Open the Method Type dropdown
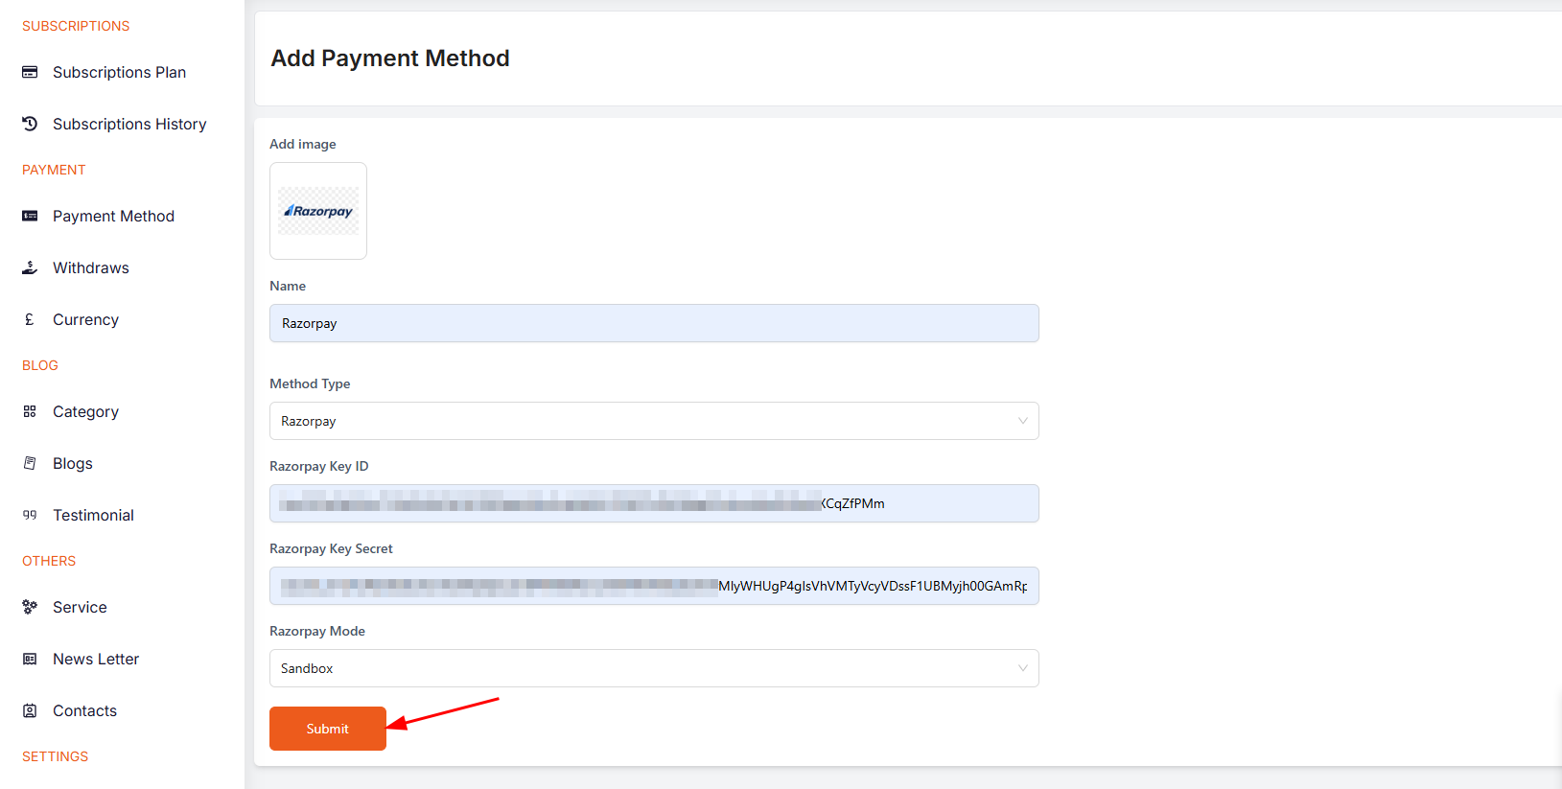This screenshot has width=1562, height=789. tap(652, 421)
